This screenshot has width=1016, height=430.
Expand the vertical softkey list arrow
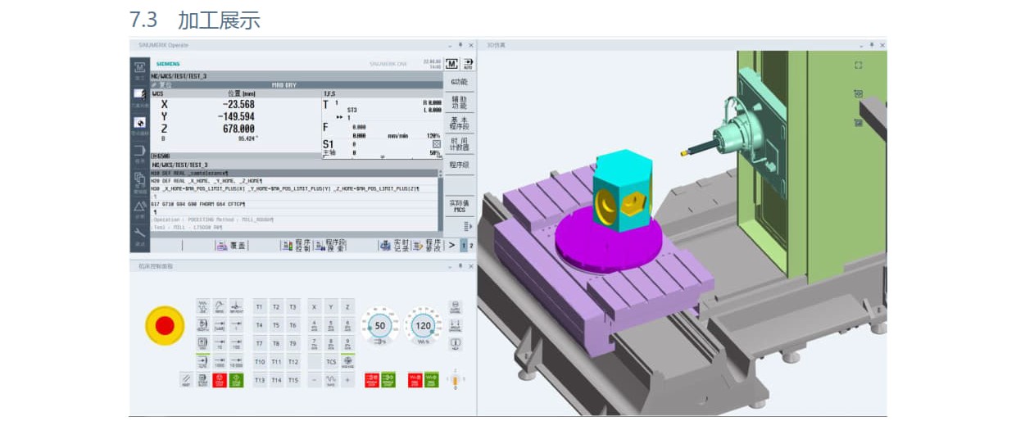(x=468, y=227)
